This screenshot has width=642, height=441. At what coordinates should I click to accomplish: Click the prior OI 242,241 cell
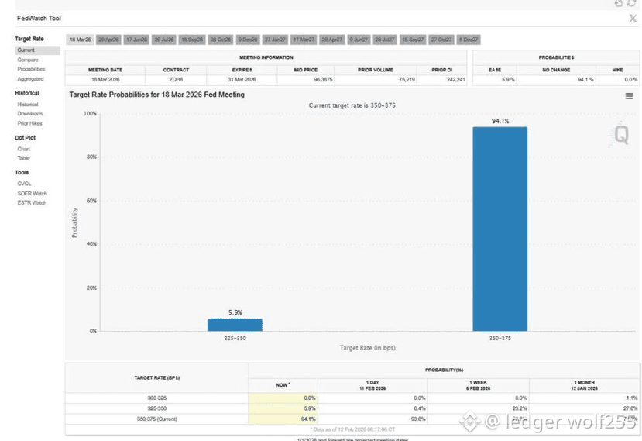[x=441, y=80]
